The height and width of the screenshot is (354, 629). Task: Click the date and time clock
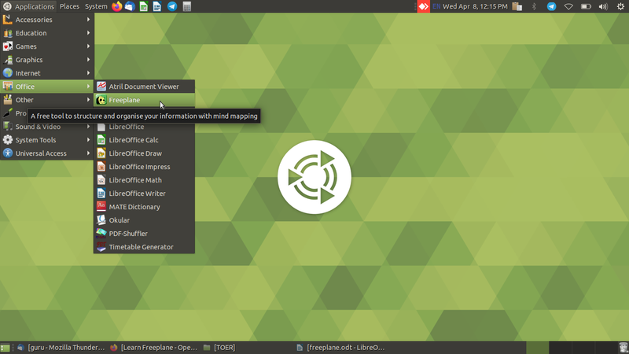point(476,6)
